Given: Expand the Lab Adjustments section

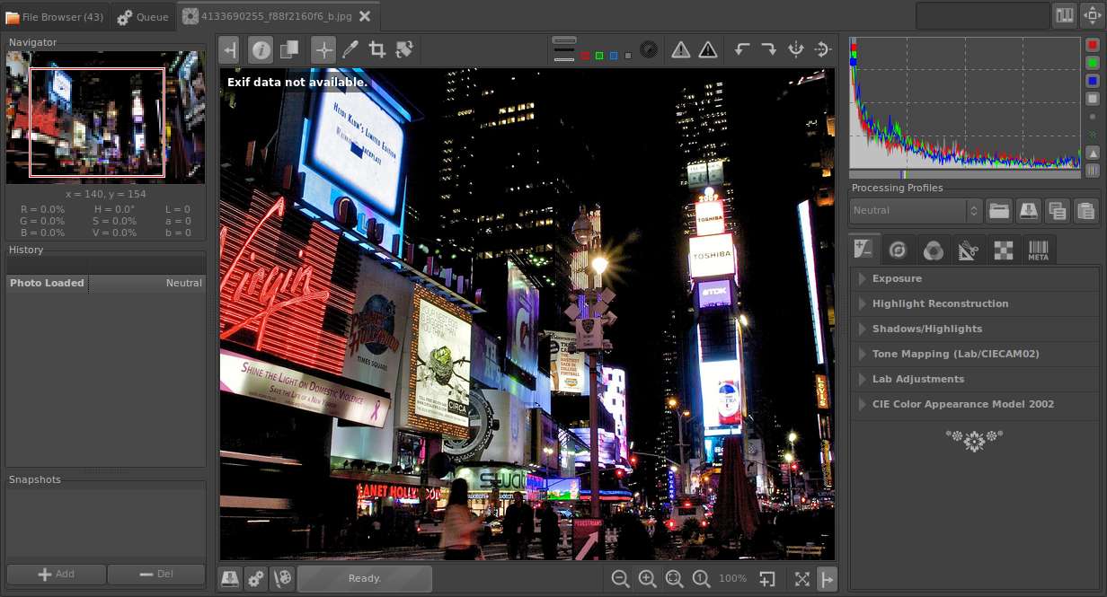Looking at the screenshot, I should [975, 379].
